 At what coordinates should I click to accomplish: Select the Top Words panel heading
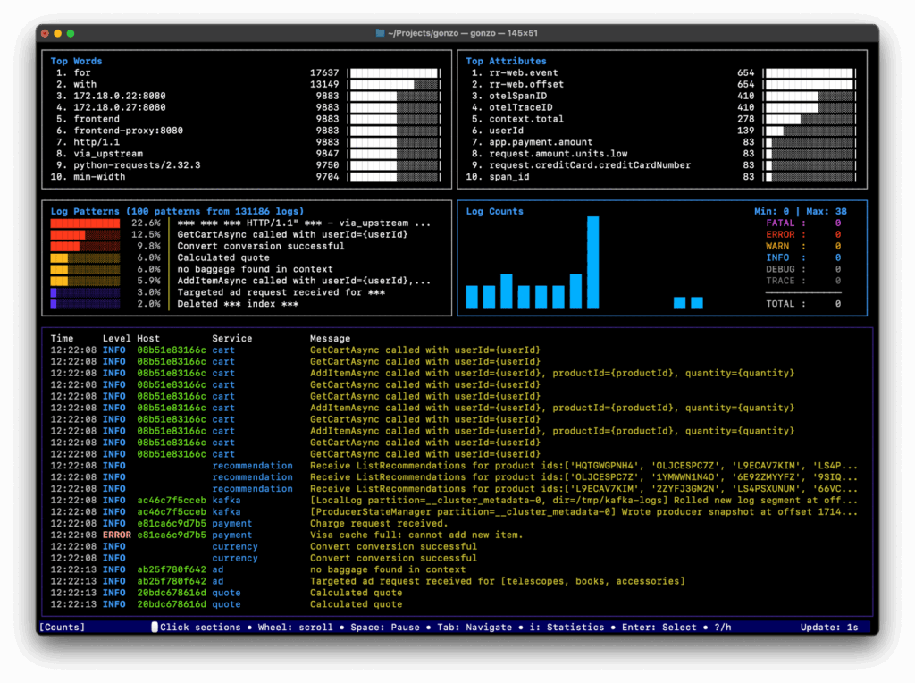point(76,62)
